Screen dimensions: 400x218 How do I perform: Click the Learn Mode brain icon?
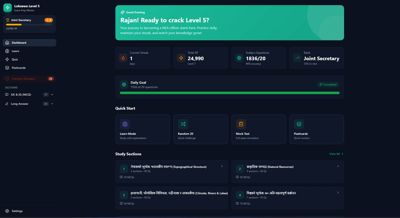click(125, 124)
